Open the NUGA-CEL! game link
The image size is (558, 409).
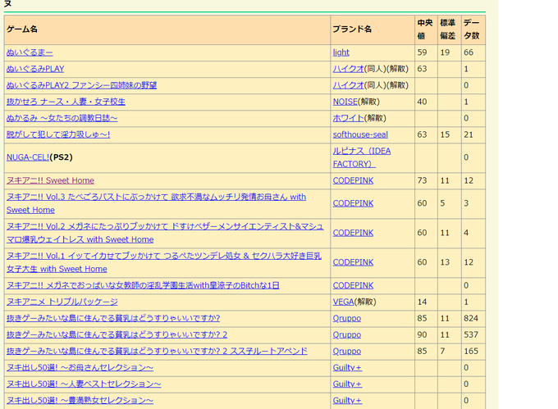click(x=28, y=157)
